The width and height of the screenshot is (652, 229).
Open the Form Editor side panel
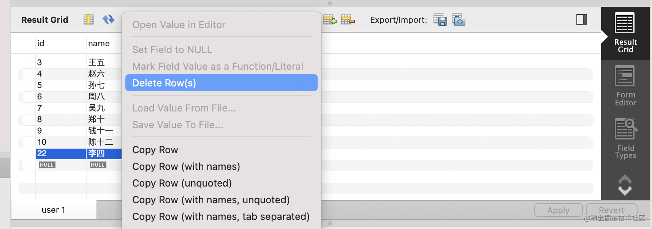625,86
